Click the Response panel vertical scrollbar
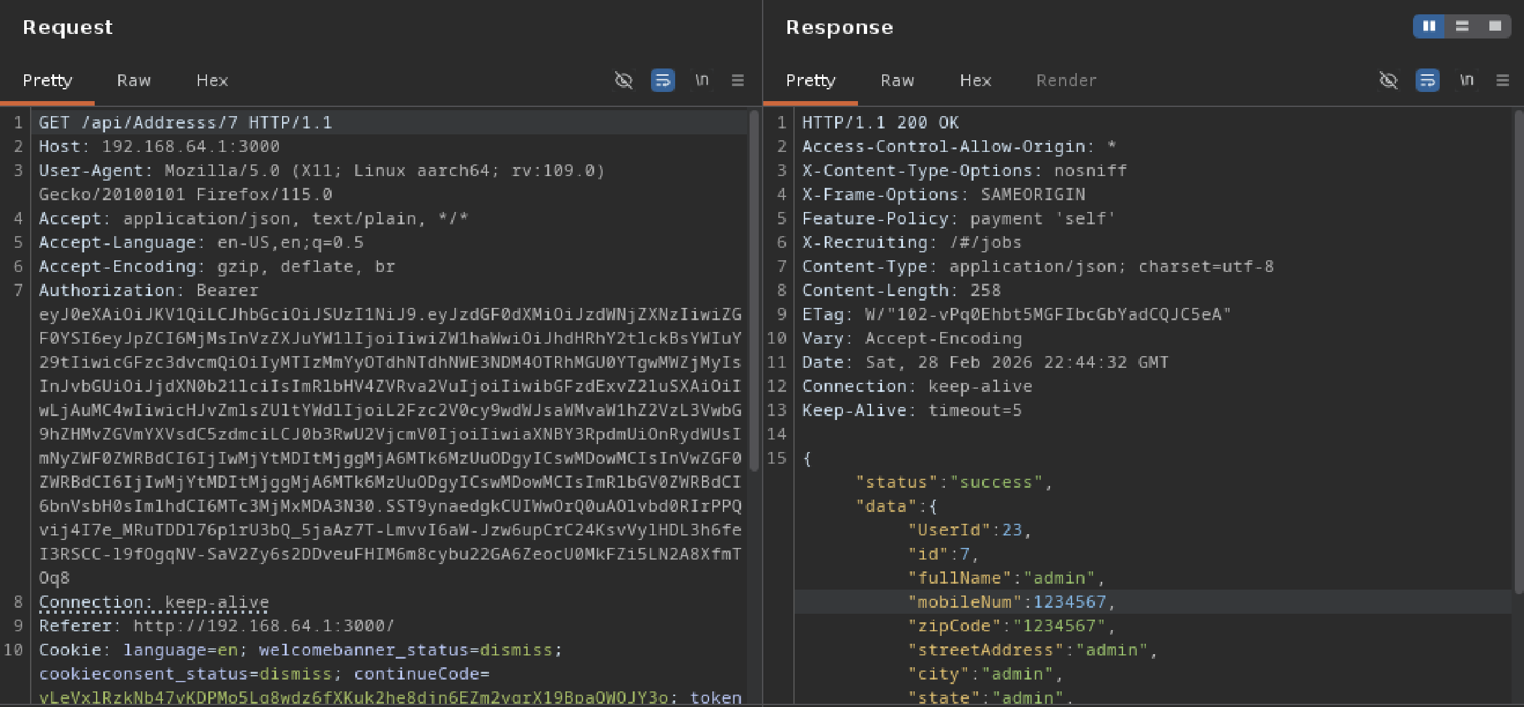Screen dimensions: 1524x707 click(x=1518, y=352)
